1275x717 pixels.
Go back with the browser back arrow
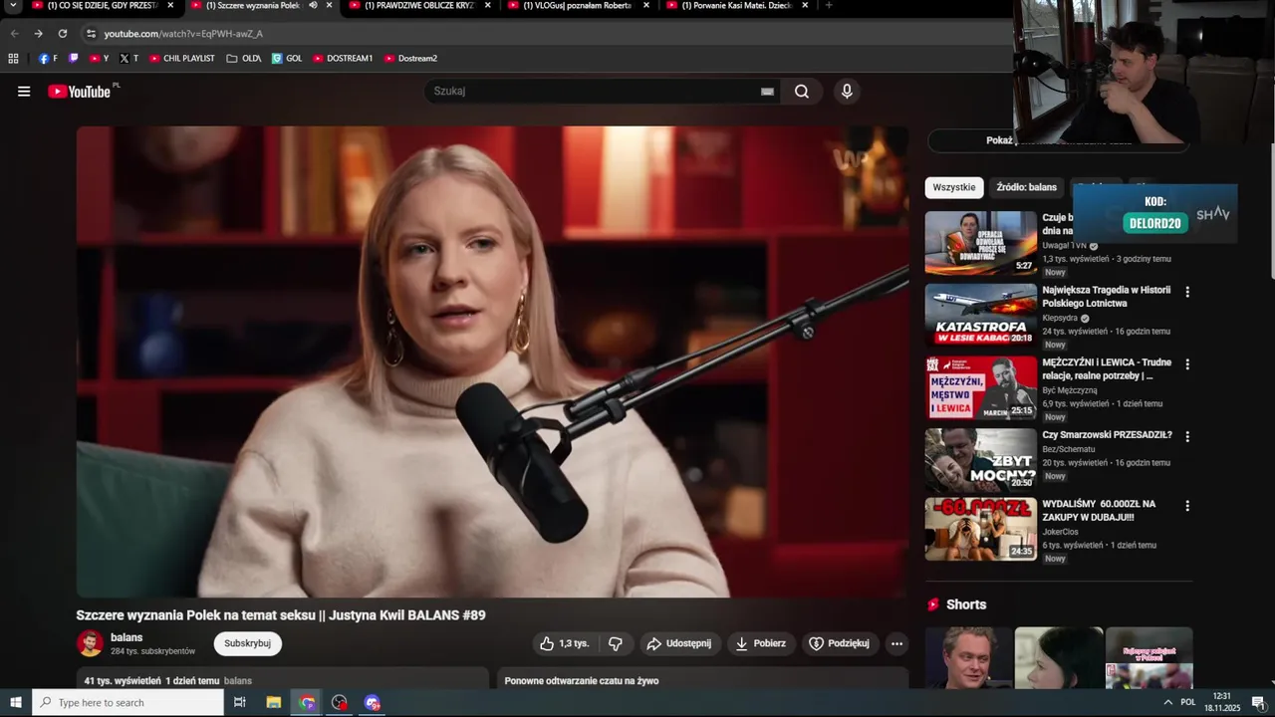point(14,33)
